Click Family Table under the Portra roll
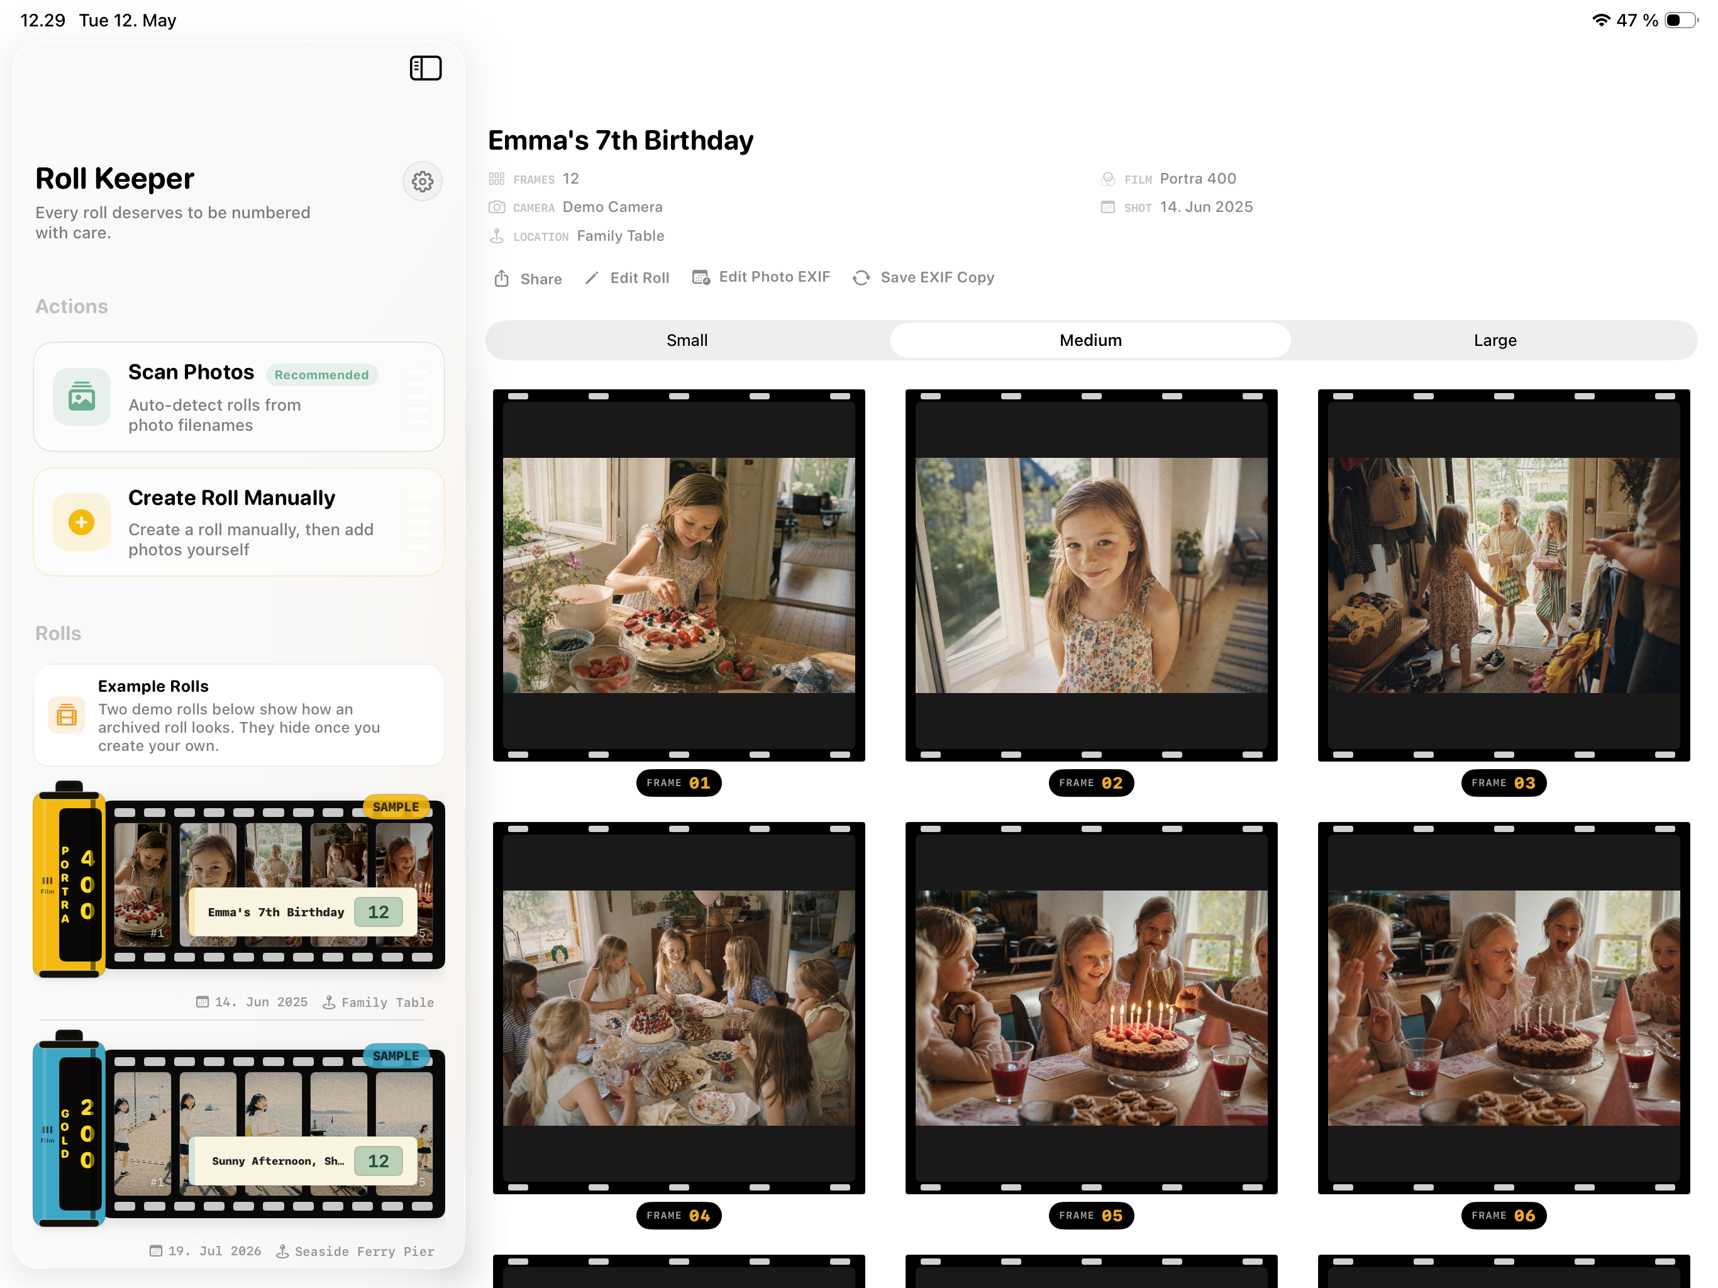The image size is (1718, 1288). 387,1003
